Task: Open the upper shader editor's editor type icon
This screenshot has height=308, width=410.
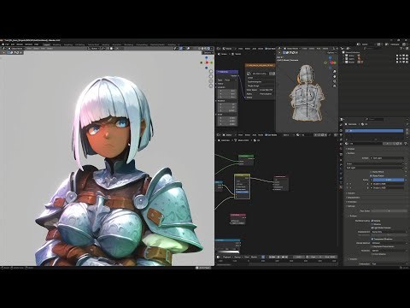Action: pyautogui.click(x=220, y=49)
